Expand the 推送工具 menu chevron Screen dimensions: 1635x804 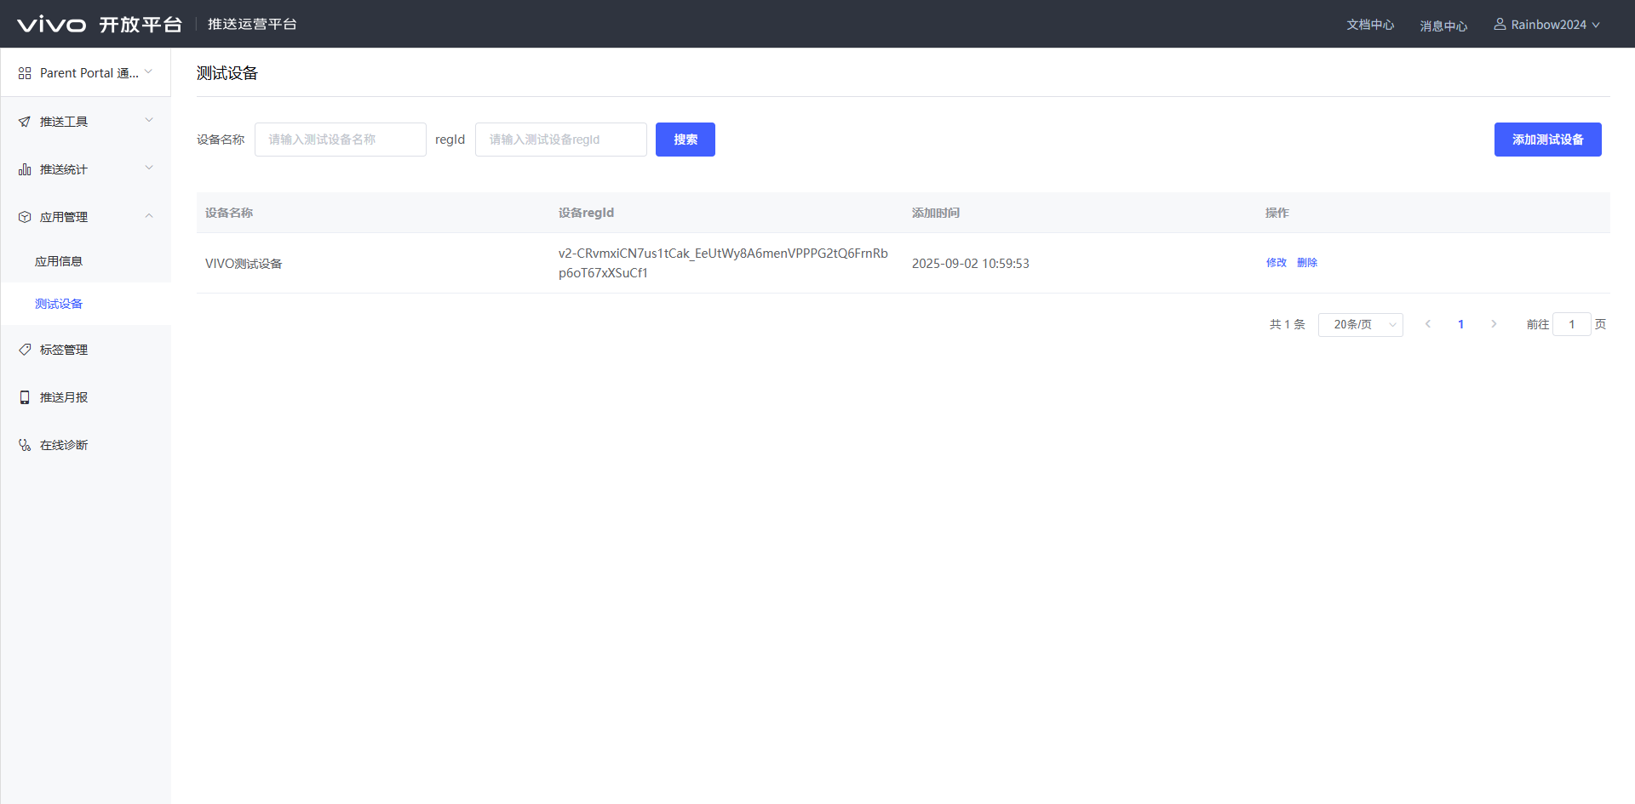[x=149, y=121]
